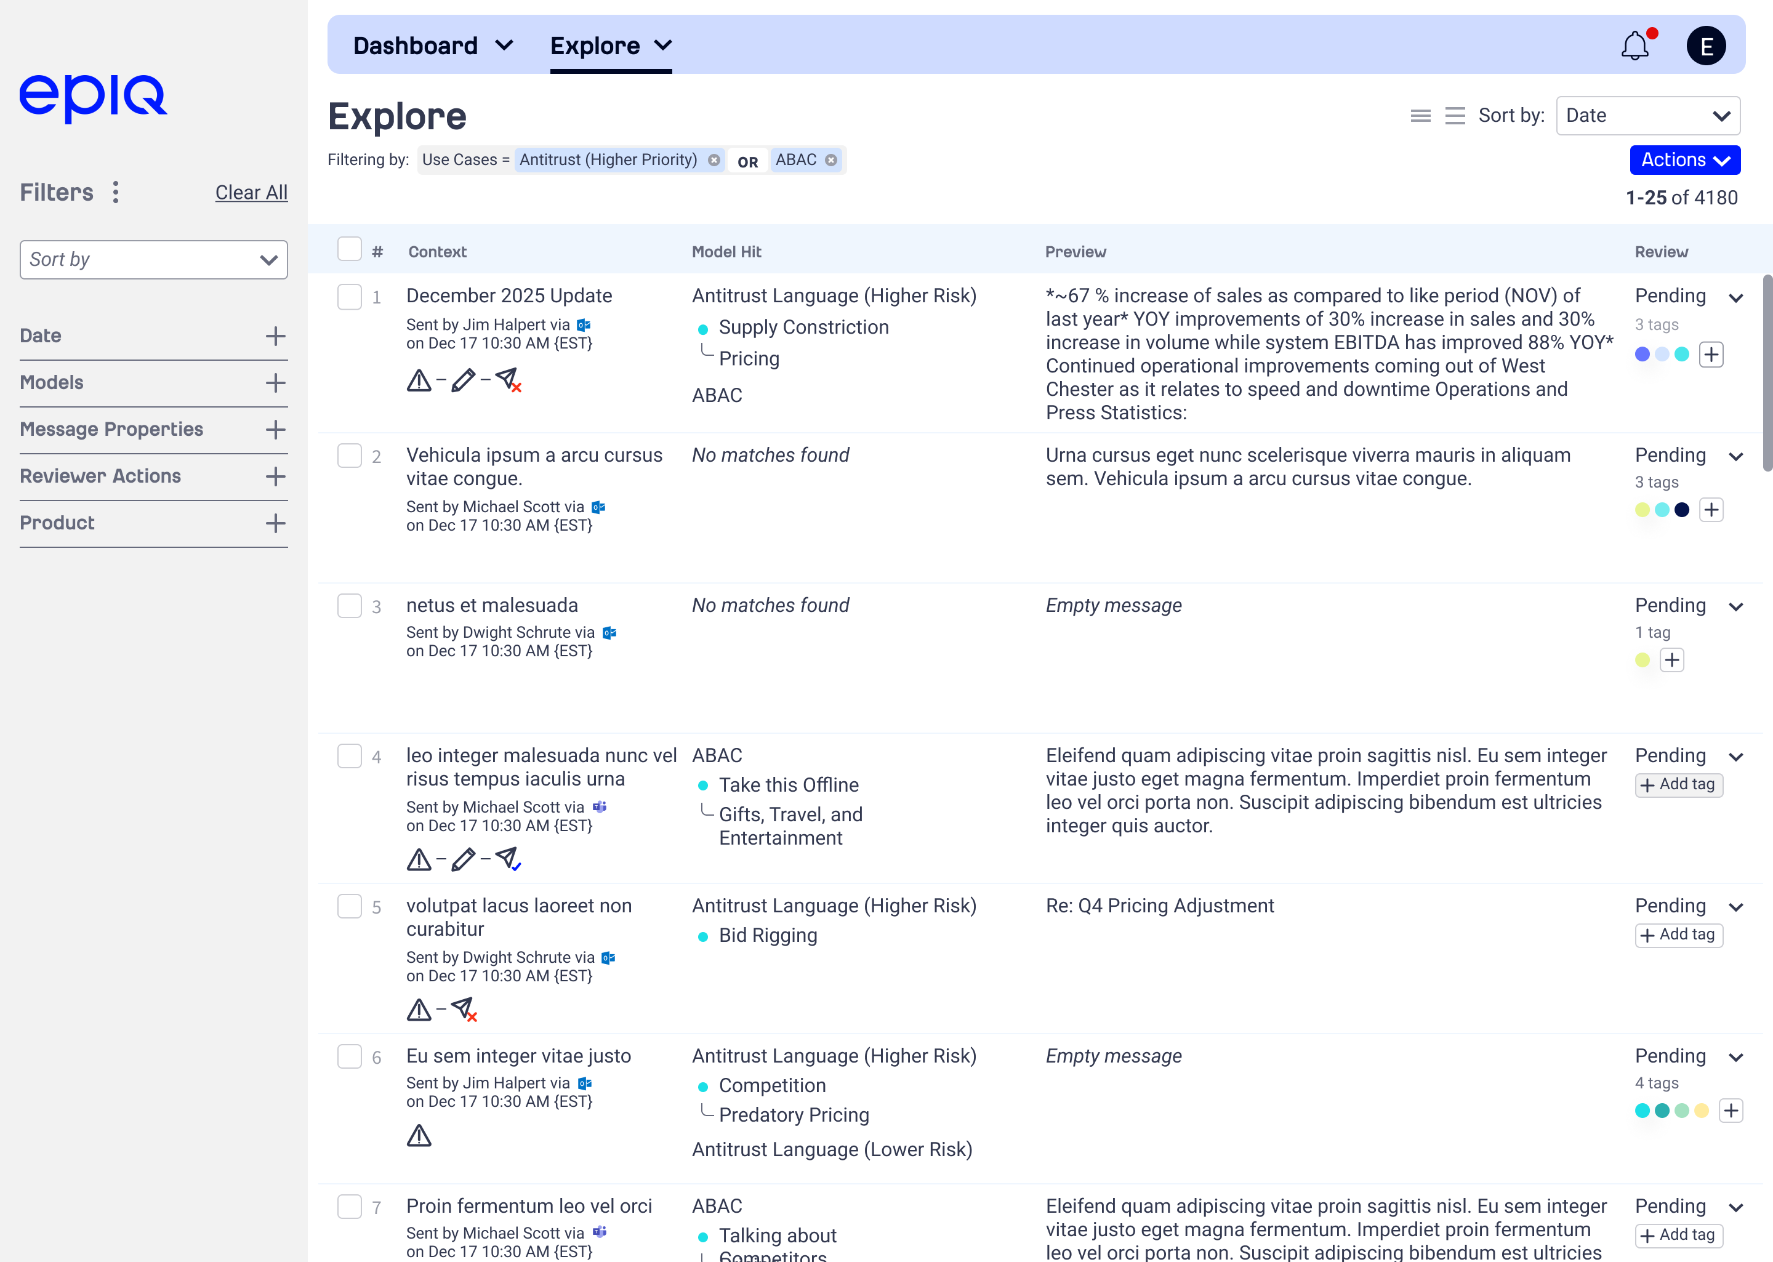
Task: Click pencil icon in row 4
Action: click(x=463, y=859)
